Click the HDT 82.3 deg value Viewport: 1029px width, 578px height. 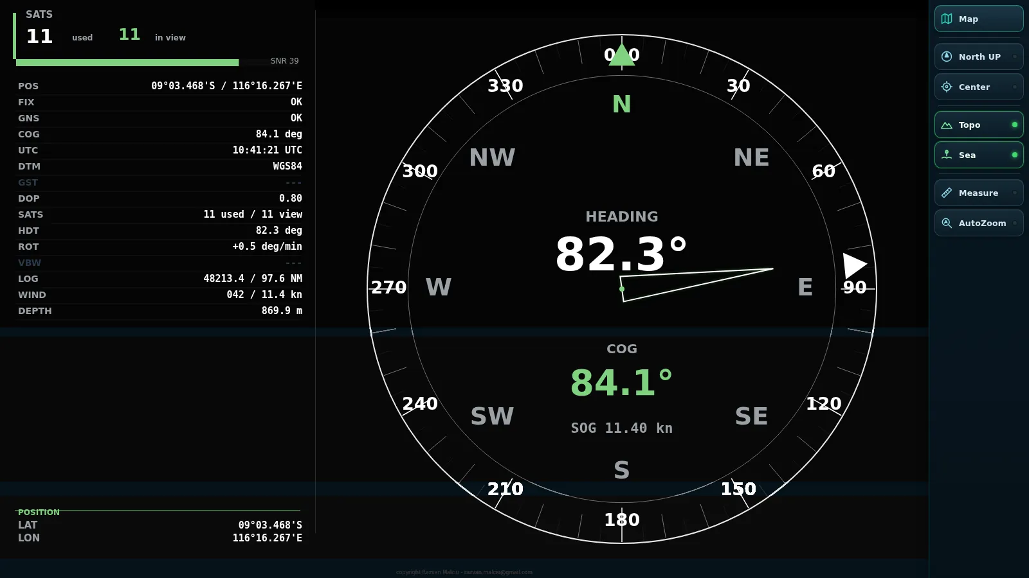(x=279, y=230)
